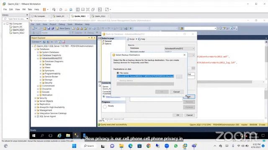Click the SSMS save all icon
268x150 pixels.
coord(53,28)
